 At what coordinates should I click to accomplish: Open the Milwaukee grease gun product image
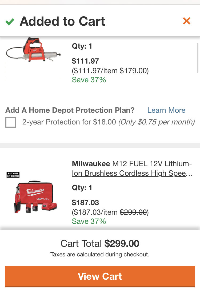pyautogui.click(x=33, y=50)
